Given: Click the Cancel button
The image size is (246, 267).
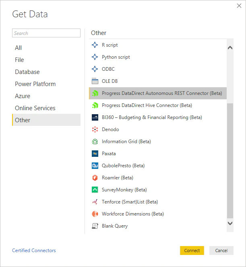Looking at the screenshot, I should [221, 251].
